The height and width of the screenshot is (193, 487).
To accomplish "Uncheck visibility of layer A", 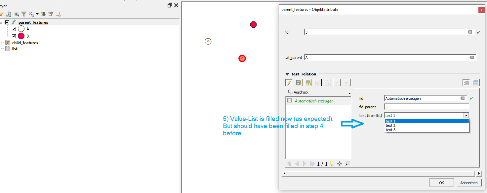I will (14, 29).
